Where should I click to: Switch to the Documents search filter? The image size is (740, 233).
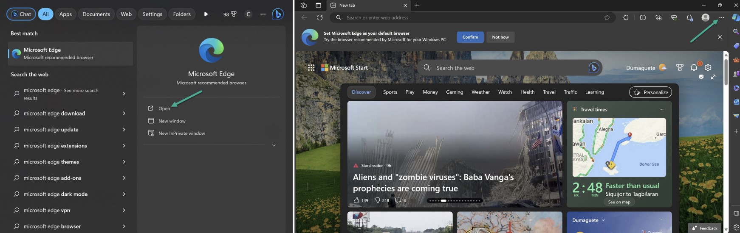96,14
